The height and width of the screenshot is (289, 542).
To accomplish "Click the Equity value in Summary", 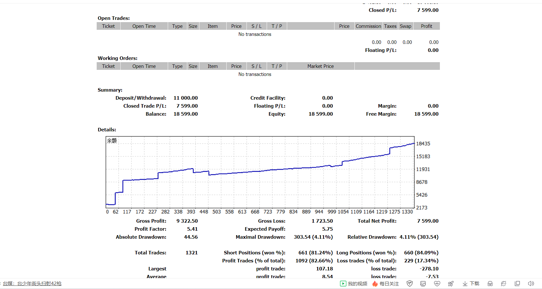I will click(x=321, y=114).
